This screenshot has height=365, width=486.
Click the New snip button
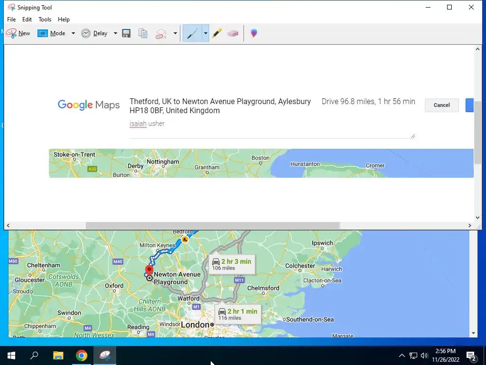tap(18, 33)
